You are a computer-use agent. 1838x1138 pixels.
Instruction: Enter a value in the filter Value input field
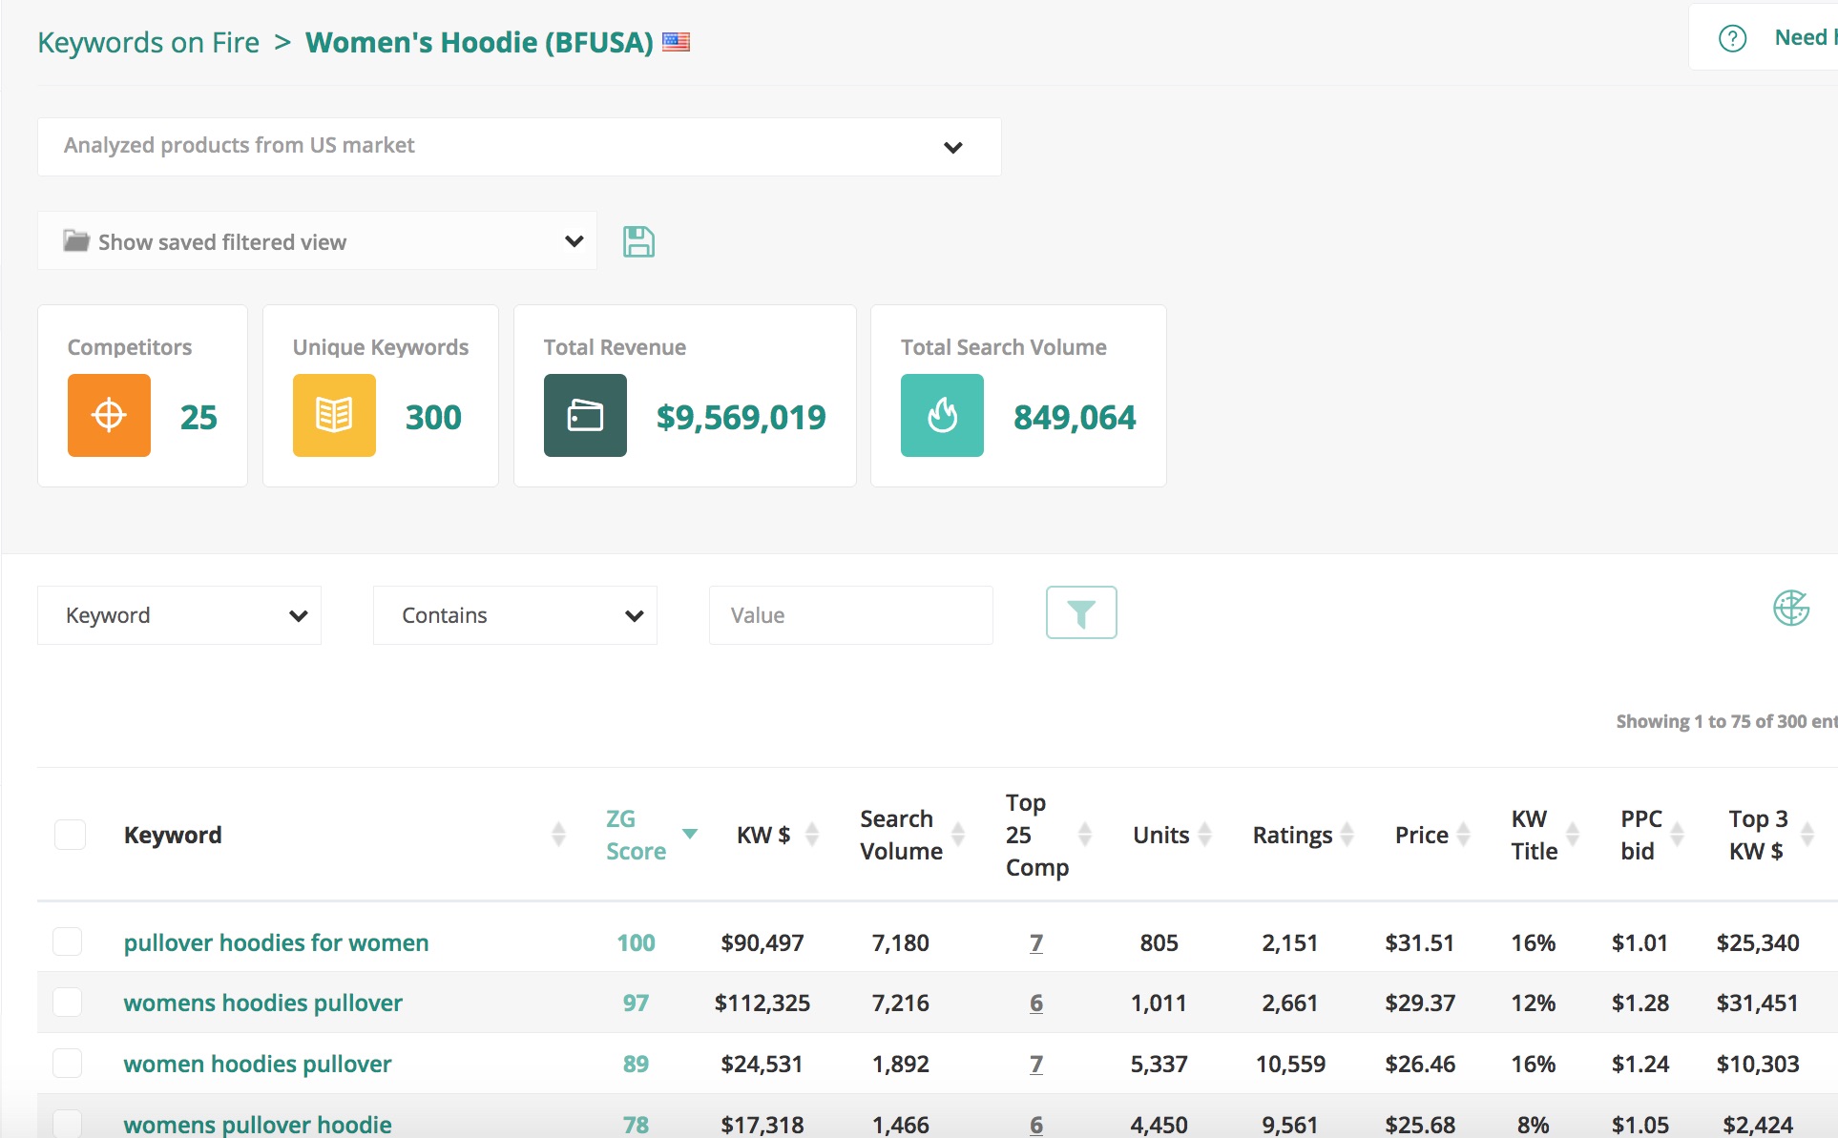point(850,613)
